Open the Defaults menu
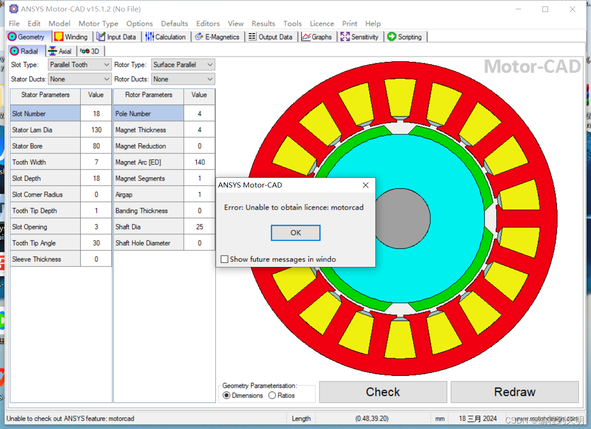Viewport: 591px width, 429px height. tap(175, 24)
